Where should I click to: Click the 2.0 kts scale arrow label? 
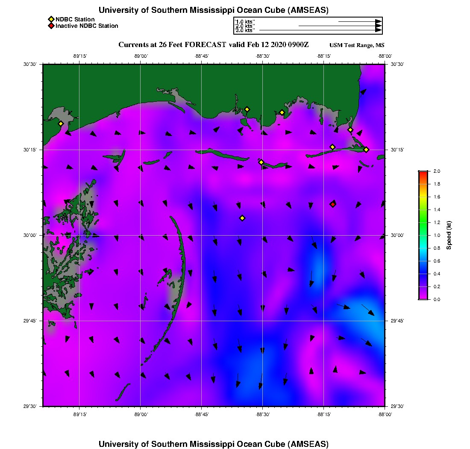coord(245,26)
